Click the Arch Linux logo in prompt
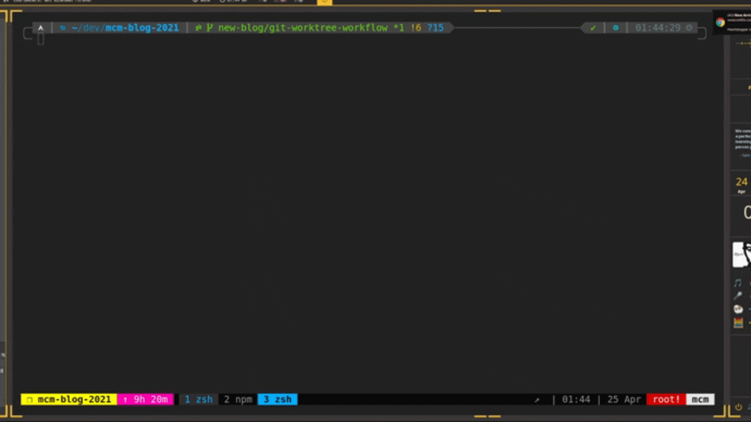The image size is (751, 422). click(41, 28)
